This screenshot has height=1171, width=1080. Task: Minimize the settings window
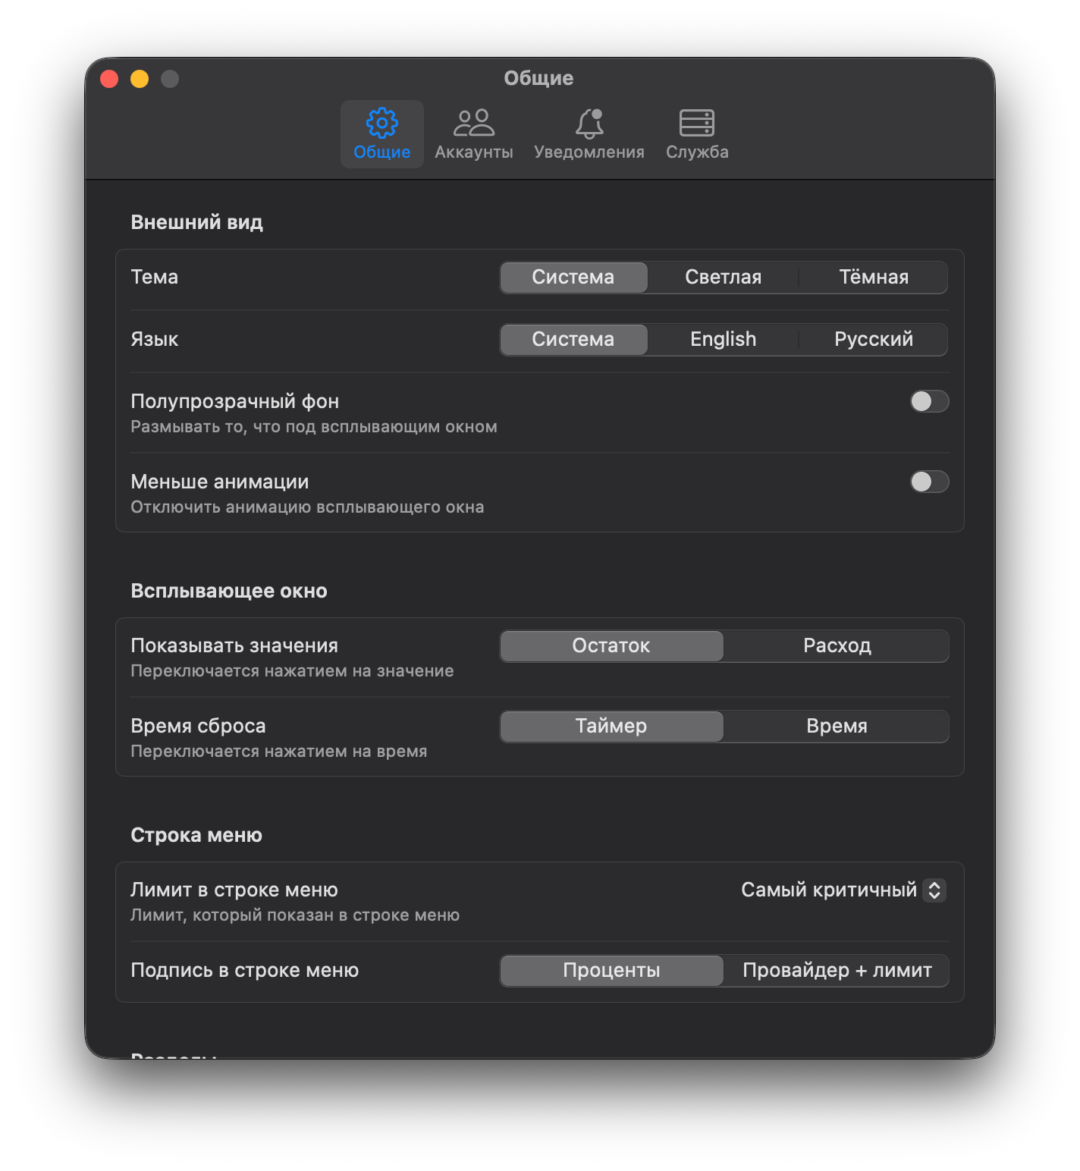pyautogui.click(x=140, y=79)
